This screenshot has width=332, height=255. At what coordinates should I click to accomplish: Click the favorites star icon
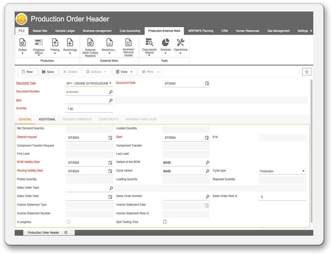click(307, 72)
